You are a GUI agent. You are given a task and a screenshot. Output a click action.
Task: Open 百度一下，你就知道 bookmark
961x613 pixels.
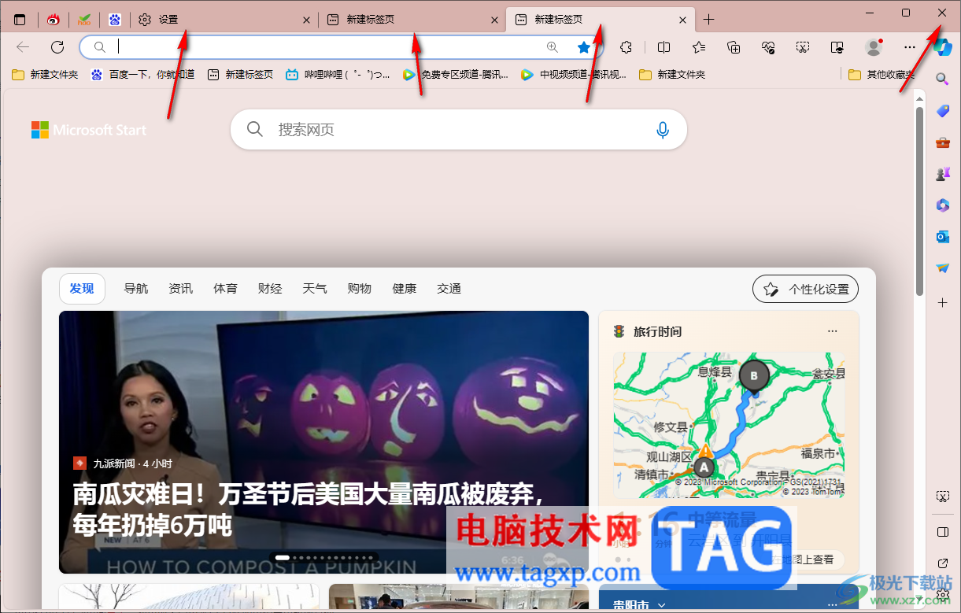pyautogui.click(x=142, y=75)
